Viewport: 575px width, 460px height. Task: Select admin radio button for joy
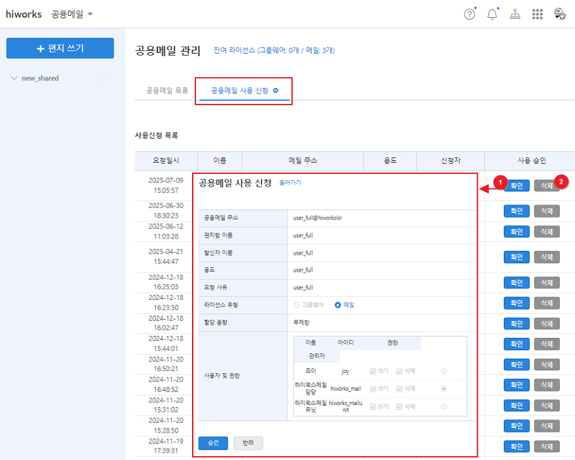[444, 371]
